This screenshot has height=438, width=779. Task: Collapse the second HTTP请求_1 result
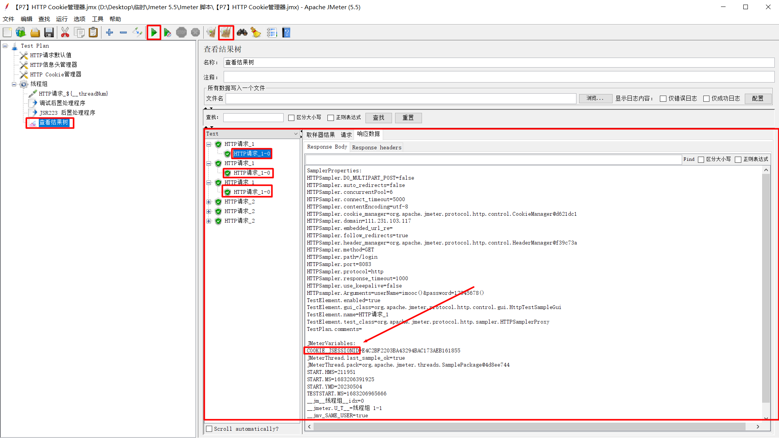tap(209, 164)
